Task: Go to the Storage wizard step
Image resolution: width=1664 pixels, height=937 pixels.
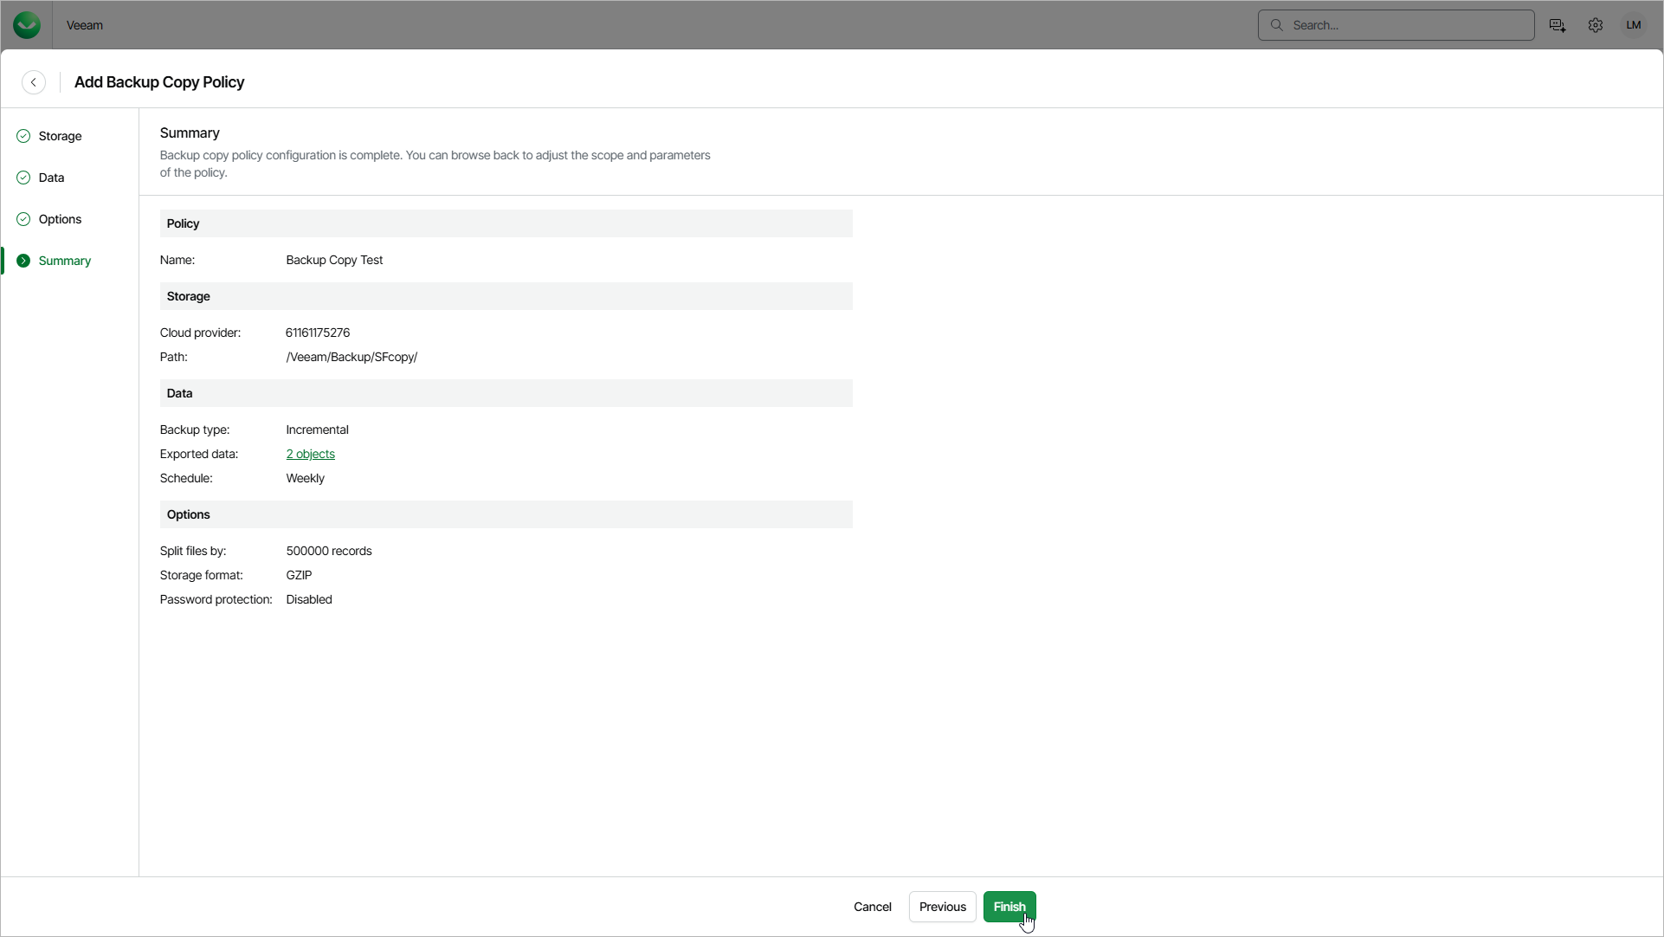Action: pos(60,136)
